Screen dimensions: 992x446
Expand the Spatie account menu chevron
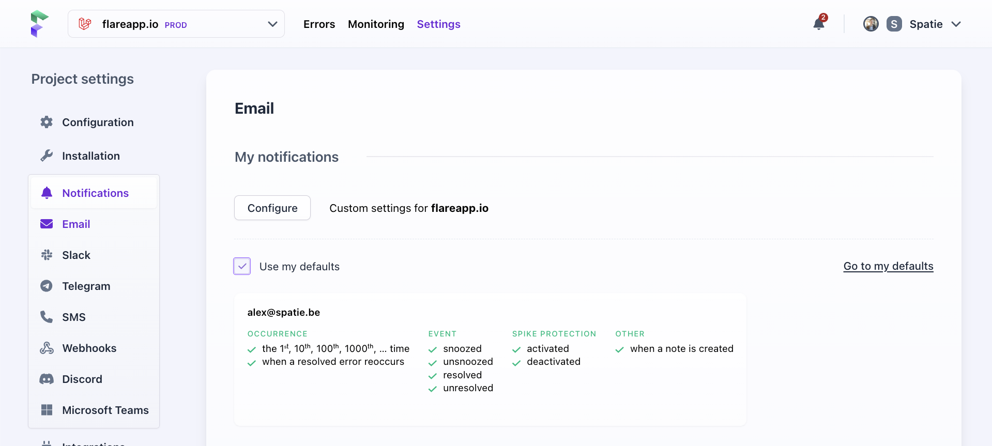[x=956, y=24]
